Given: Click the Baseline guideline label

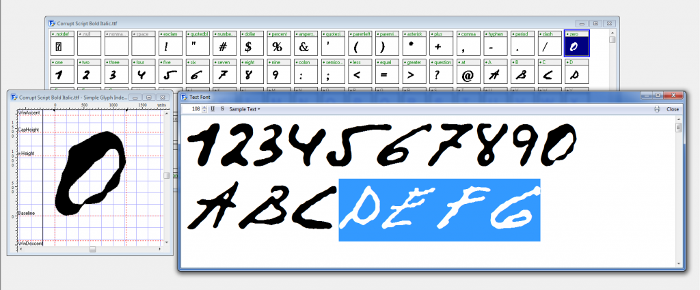Looking at the screenshot, I should (x=27, y=213).
